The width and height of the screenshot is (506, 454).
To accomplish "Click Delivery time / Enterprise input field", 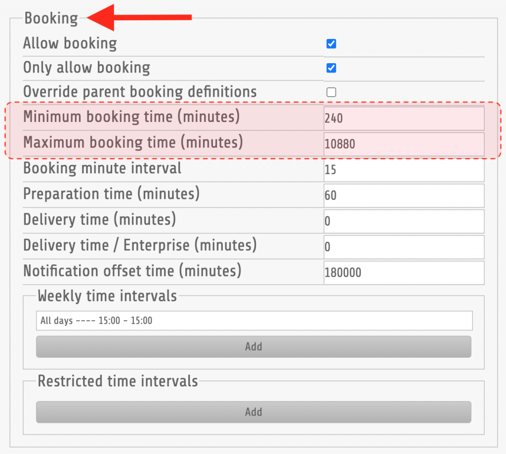I will pyautogui.click(x=404, y=247).
